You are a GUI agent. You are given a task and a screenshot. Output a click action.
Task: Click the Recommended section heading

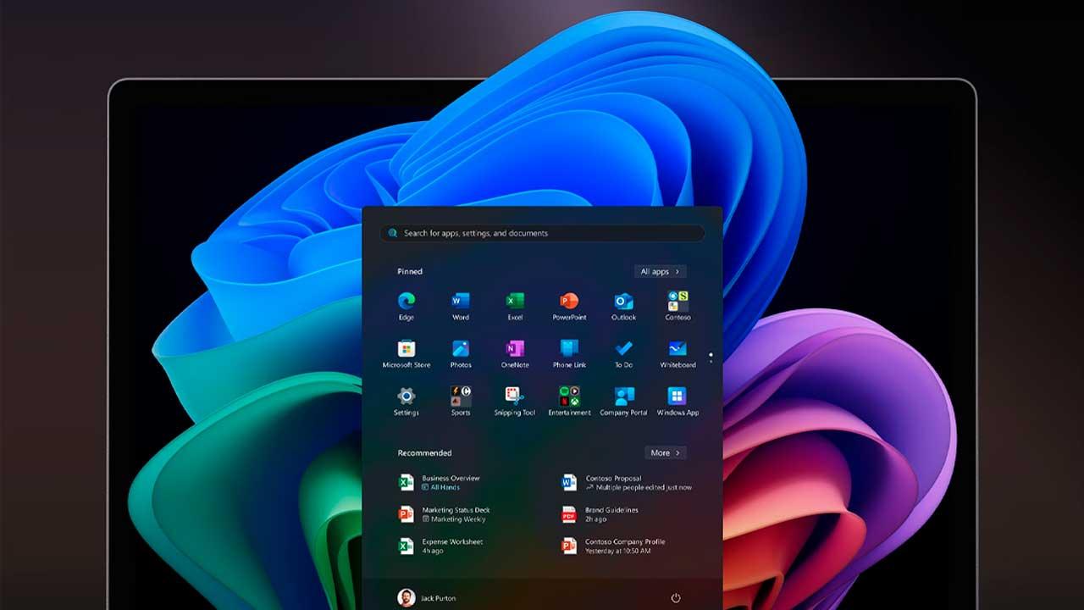click(425, 452)
